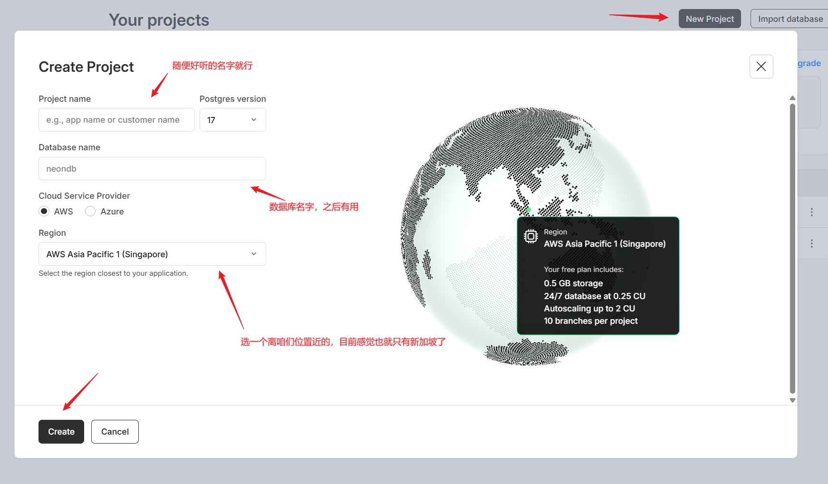Viewport: 828px width, 484px height.
Task: Click into the Database name field
Action: [x=152, y=169]
